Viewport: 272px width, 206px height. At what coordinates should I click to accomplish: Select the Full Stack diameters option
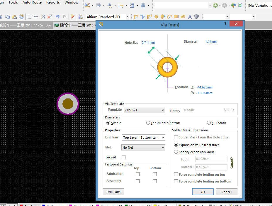209,123
